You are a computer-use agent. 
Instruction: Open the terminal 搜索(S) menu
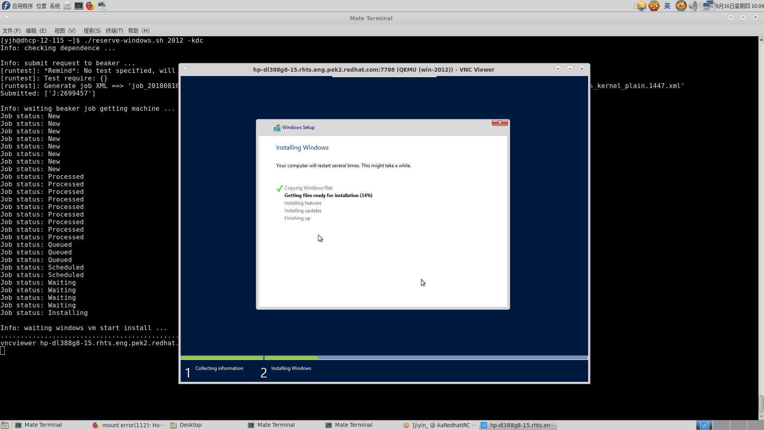point(92,31)
